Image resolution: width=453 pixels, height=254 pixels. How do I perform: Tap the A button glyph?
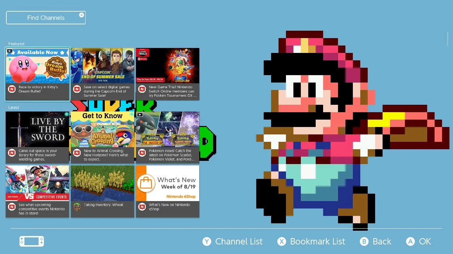pyautogui.click(x=410, y=241)
